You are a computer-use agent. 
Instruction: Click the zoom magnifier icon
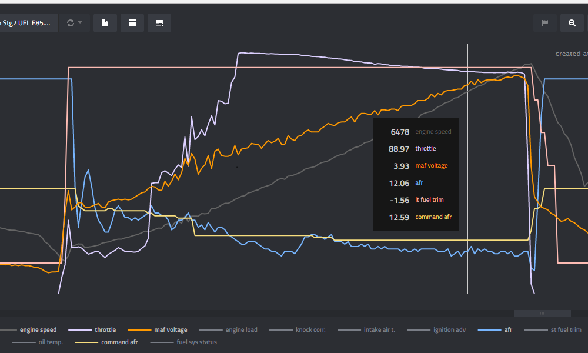click(572, 23)
